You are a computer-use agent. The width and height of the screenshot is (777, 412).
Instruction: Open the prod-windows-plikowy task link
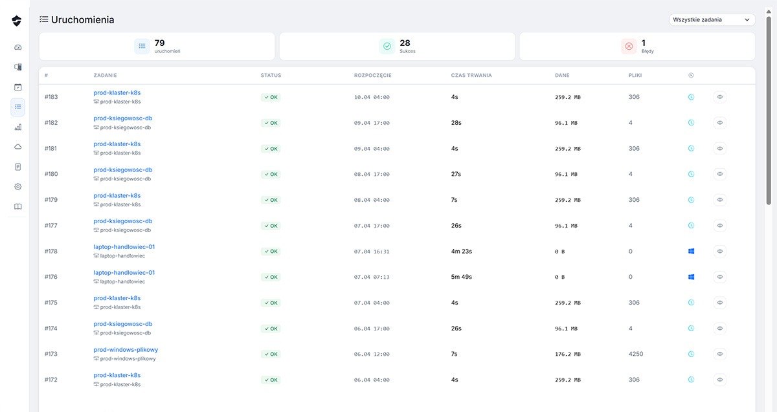click(126, 349)
